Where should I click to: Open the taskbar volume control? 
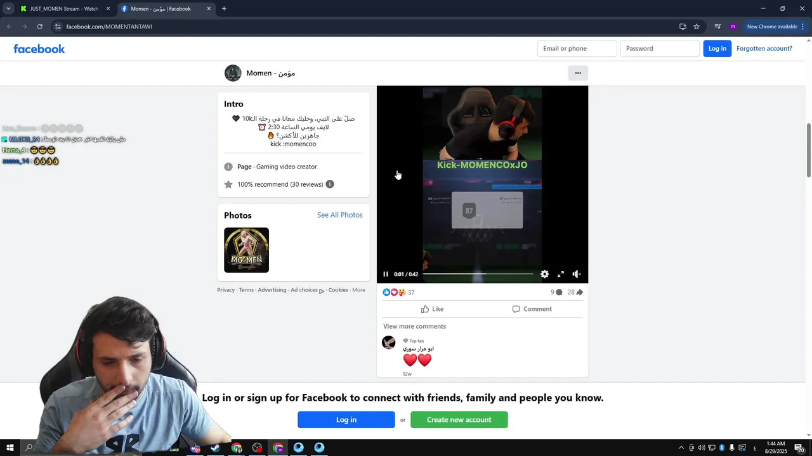[x=701, y=448]
